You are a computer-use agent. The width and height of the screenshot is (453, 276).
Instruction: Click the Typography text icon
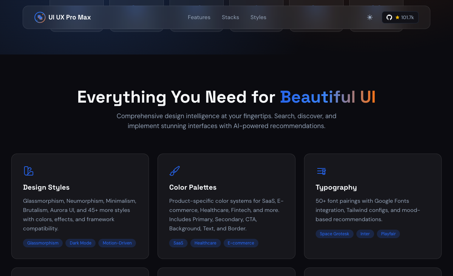pos(321,171)
